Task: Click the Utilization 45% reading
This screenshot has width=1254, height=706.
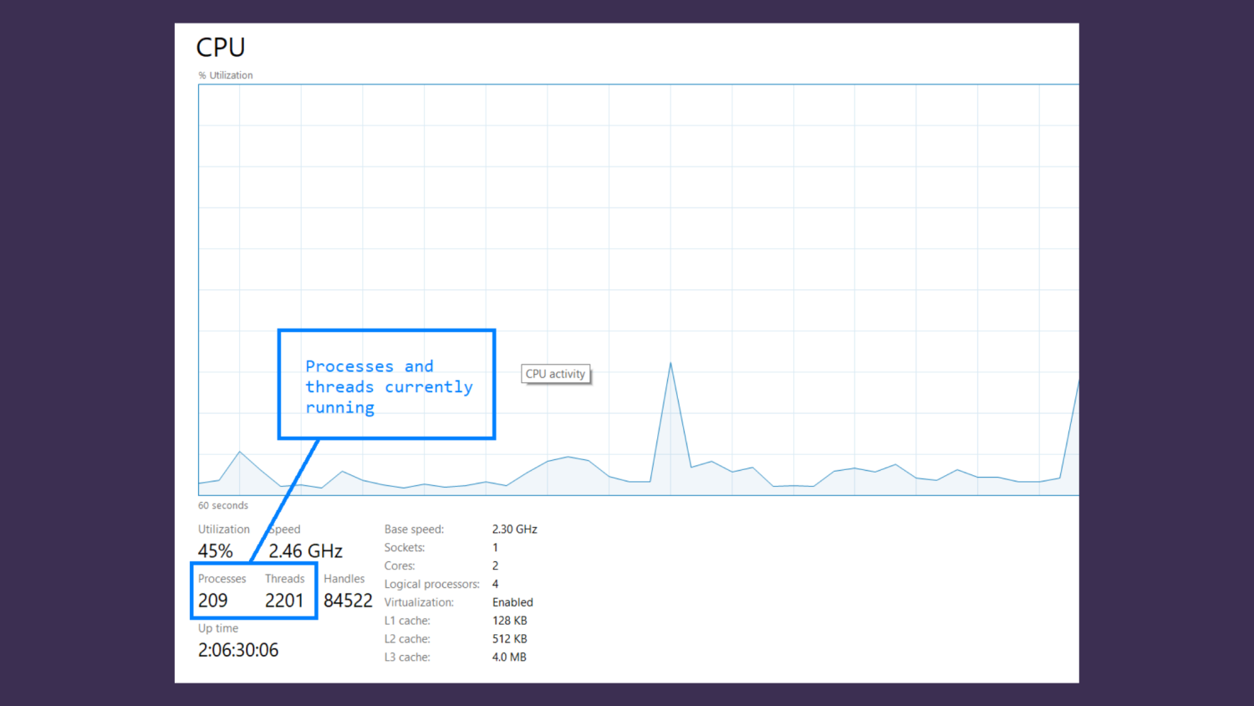Action: tap(215, 550)
